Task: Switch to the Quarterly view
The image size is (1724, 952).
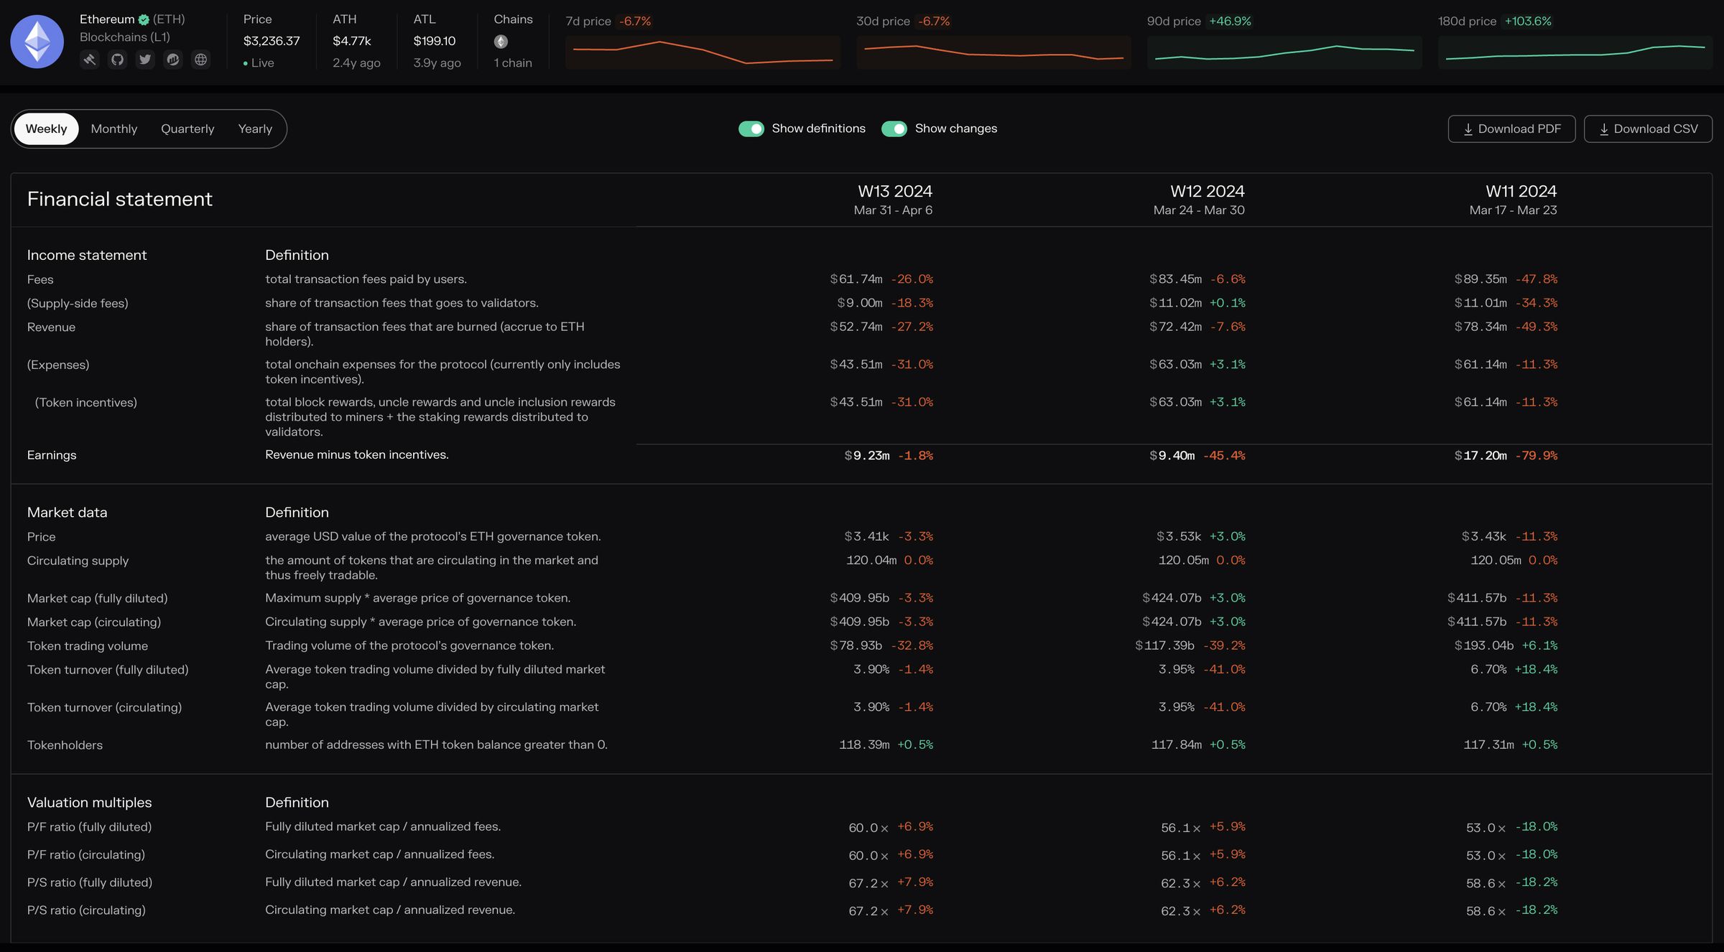Action: (x=187, y=129)
